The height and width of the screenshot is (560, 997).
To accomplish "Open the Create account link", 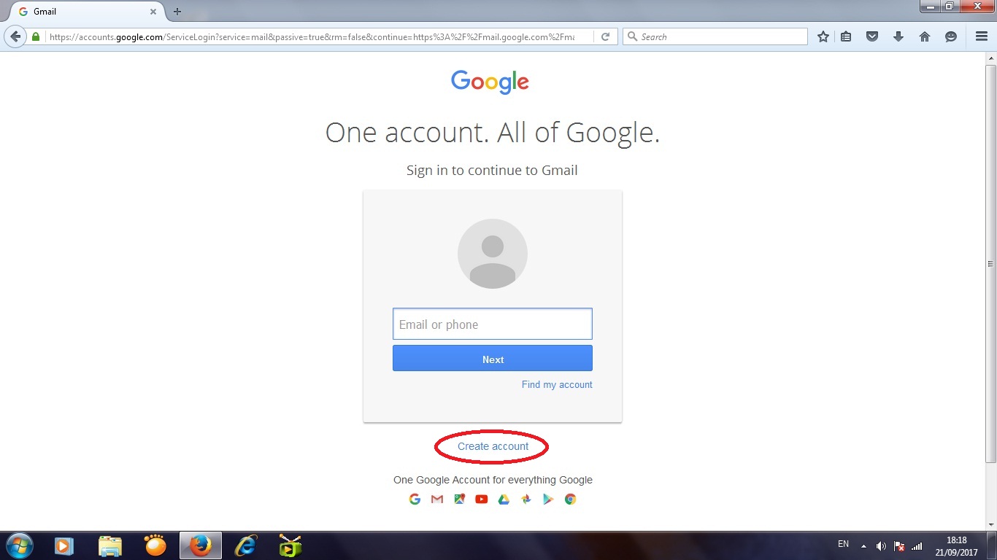I will click(x=493, y=446).
